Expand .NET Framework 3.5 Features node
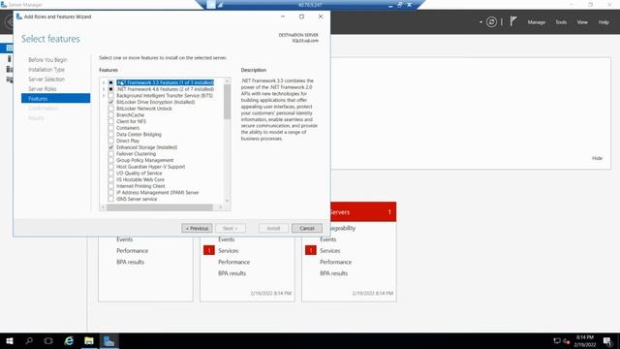Screen dimensions: 620x349 pos(104,82)
